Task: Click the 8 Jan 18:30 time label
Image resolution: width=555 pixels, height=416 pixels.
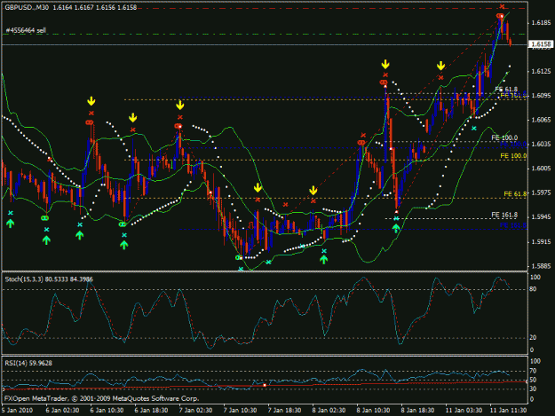Action: coord(417,411)
